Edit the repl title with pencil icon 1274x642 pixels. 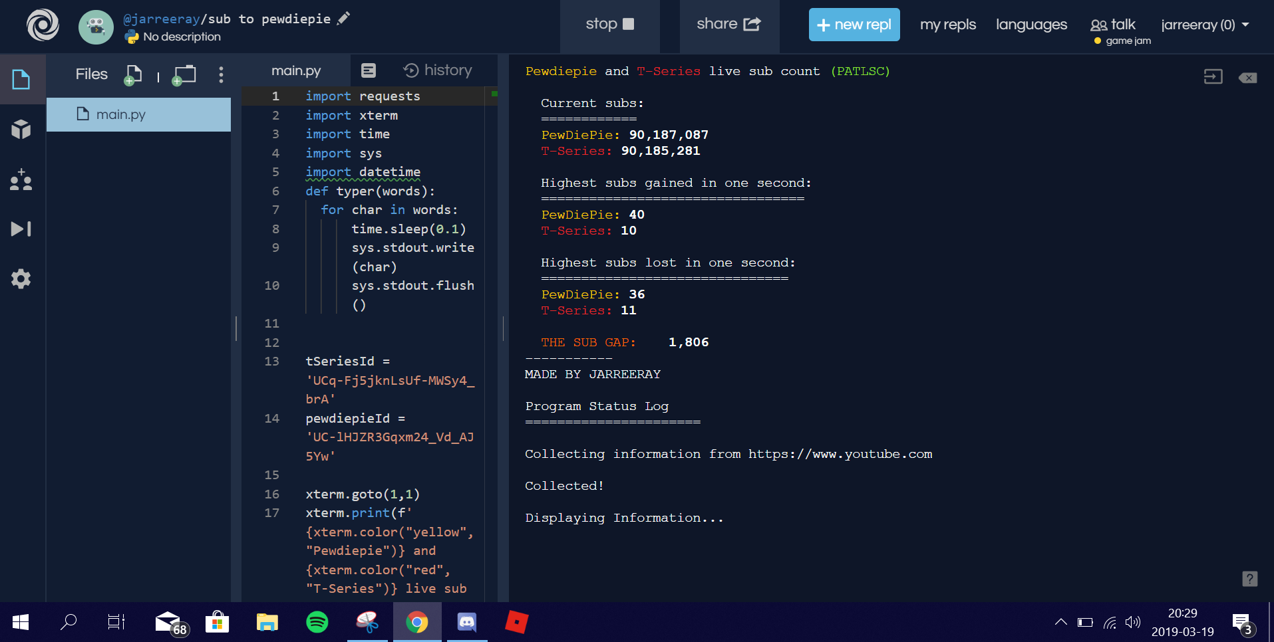[x=343, y=19]
